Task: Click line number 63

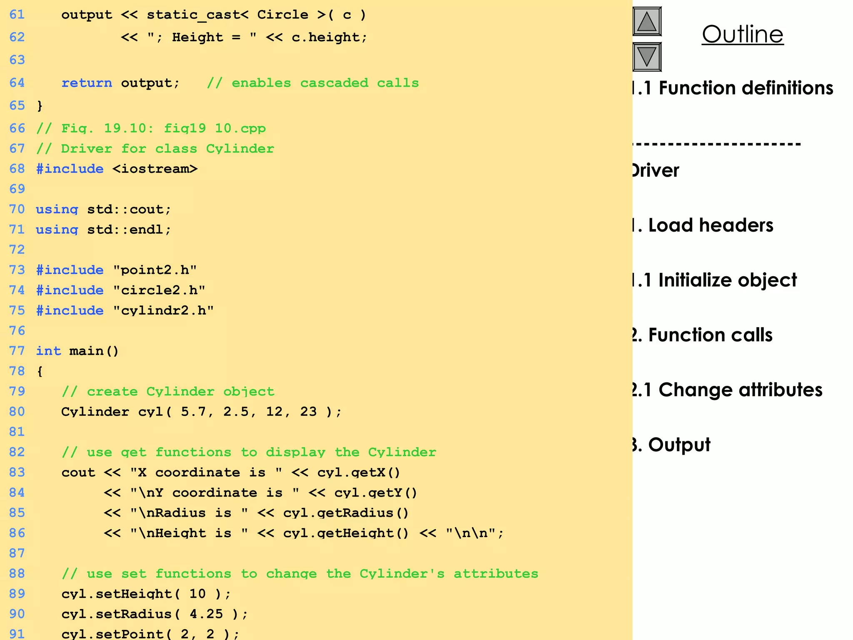Action: pyautogui.click(x=17, y=60)
